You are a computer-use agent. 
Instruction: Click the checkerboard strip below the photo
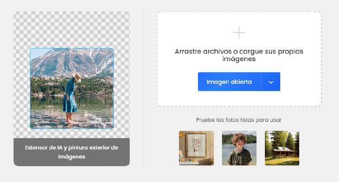[71, 134]
